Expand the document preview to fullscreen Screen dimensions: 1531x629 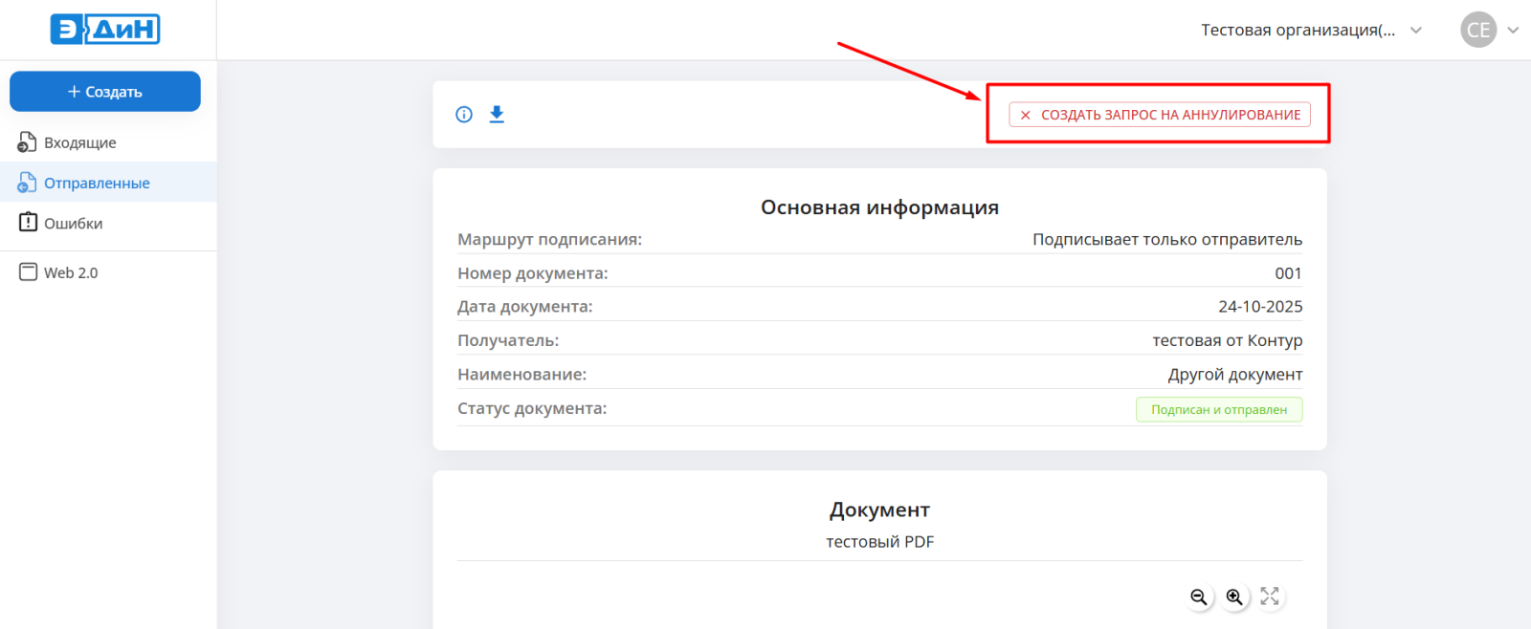[1270, 596]
